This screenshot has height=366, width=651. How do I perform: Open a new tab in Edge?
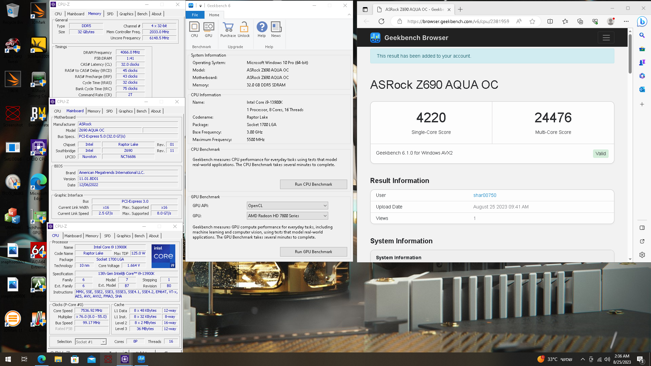pos(460,9)
